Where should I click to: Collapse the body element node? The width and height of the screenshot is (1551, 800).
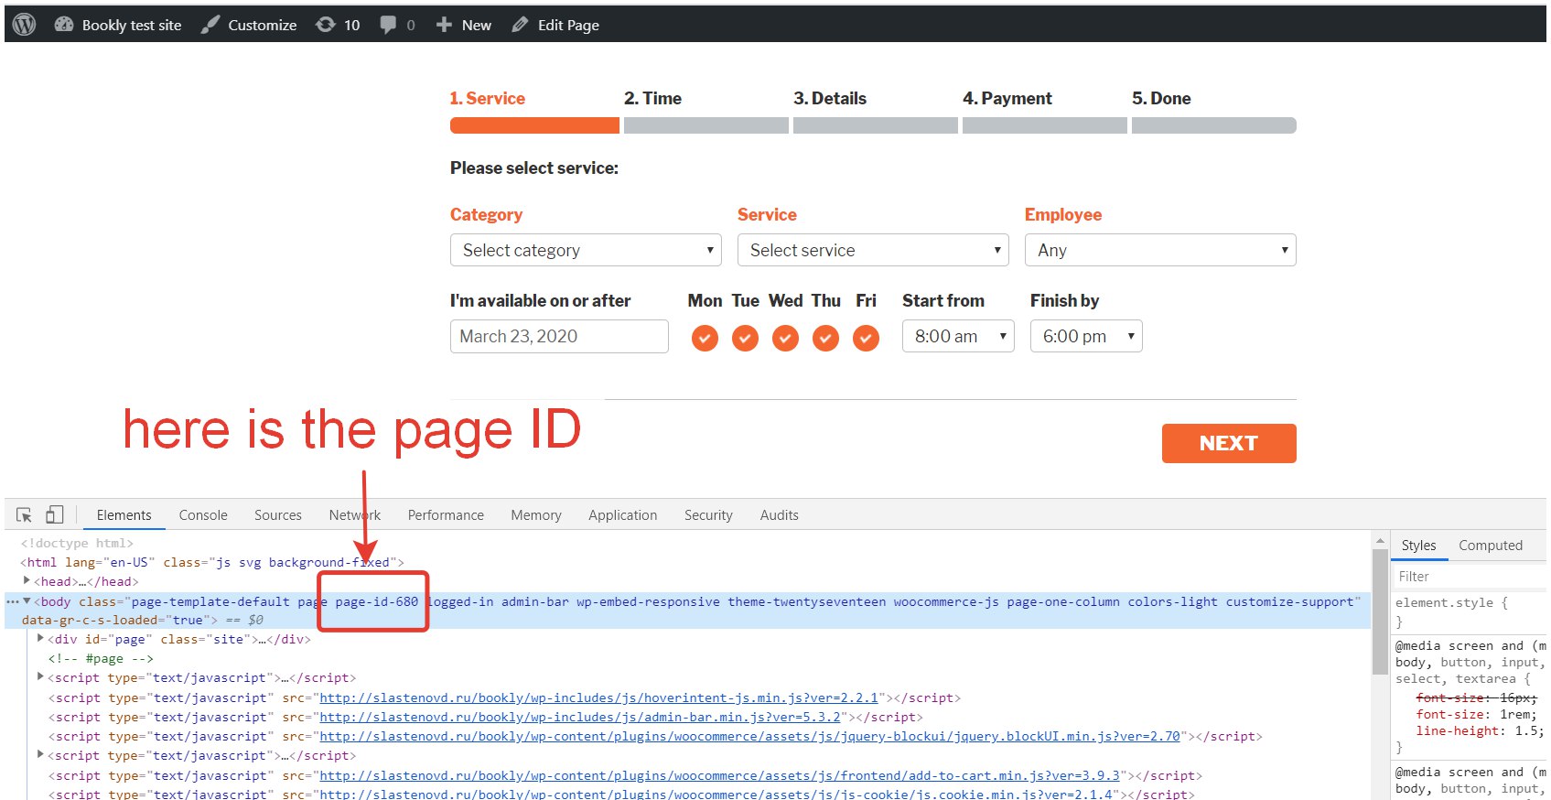pos(27,601)
